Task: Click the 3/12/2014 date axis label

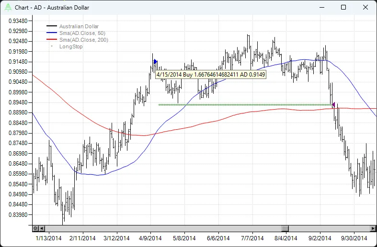Action: (116, 238)
